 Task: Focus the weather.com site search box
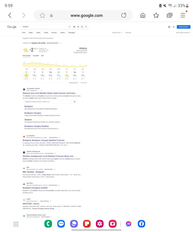(48, 102)
